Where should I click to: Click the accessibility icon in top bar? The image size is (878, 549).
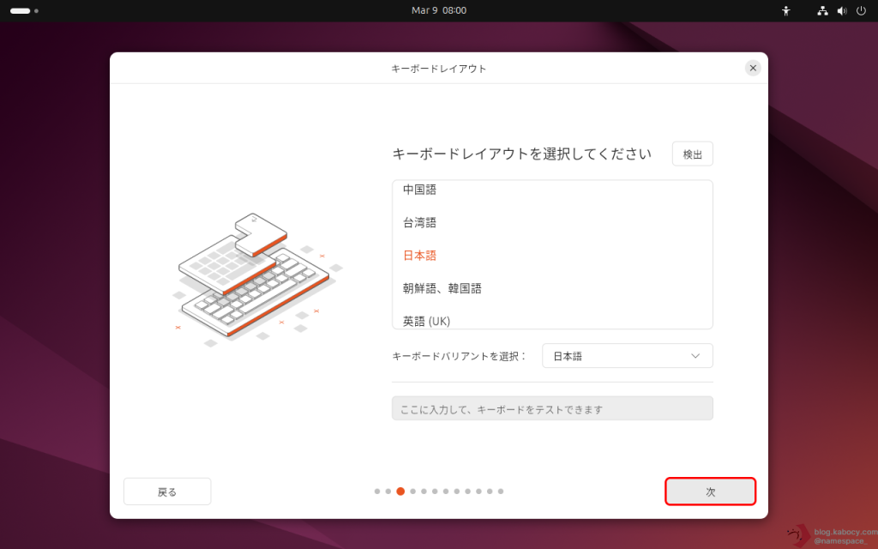point(785,11)
